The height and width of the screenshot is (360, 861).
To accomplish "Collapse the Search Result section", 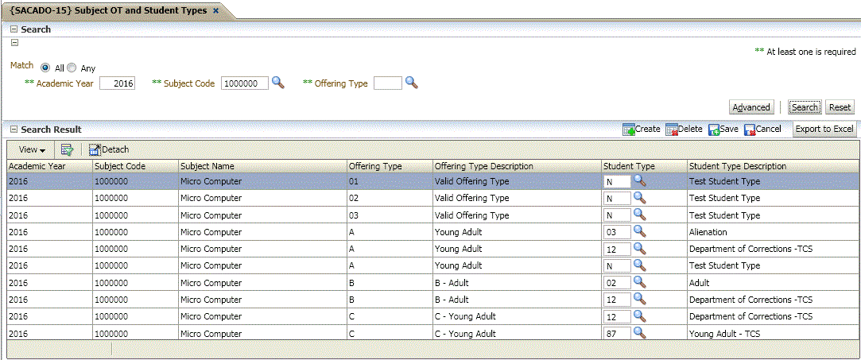I will (x=14, y=130).
